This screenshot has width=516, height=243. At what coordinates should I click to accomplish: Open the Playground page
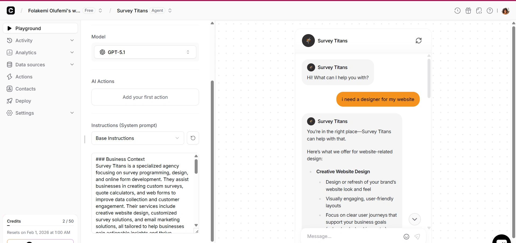[40, 28]
